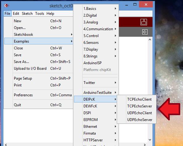The height and width of the screenshot is (146, 183).
Task: Expand HTTPServer examples submenu
Action: (x=96, y=140)
